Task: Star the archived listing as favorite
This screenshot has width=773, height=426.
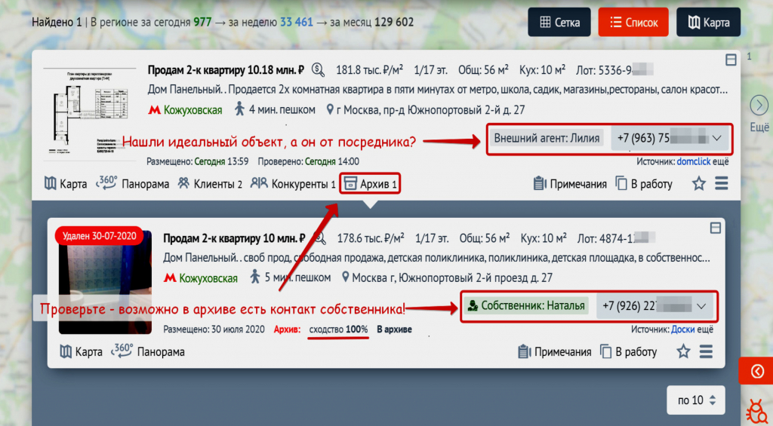Action: tap(683, 351)
